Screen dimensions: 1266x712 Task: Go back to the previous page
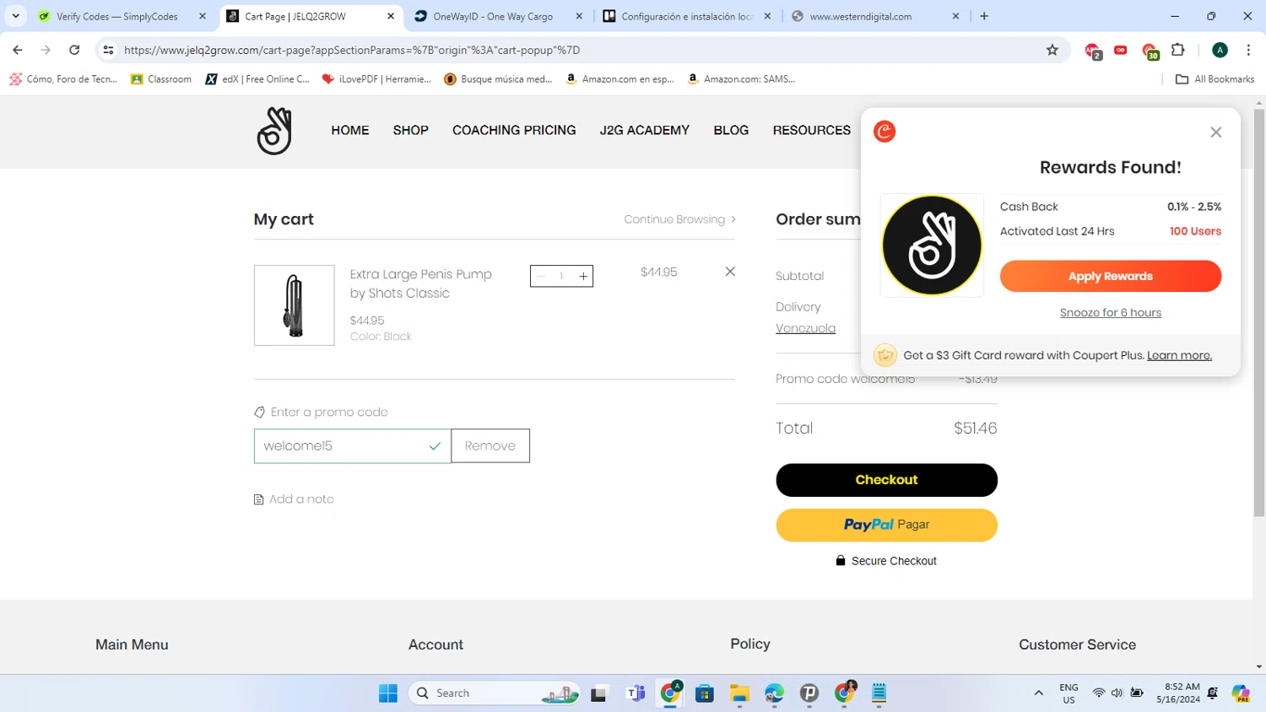pyautogui.click(x=18, y=50)
